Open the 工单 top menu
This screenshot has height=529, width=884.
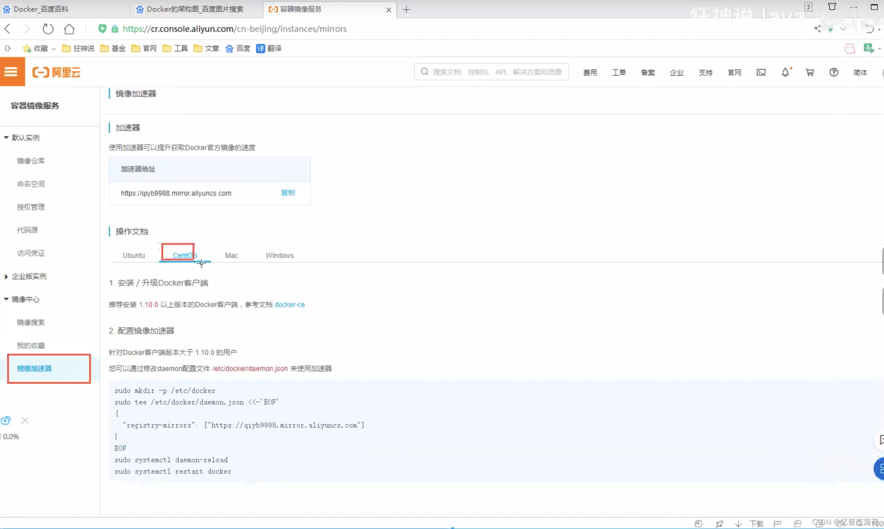point(619,72)
